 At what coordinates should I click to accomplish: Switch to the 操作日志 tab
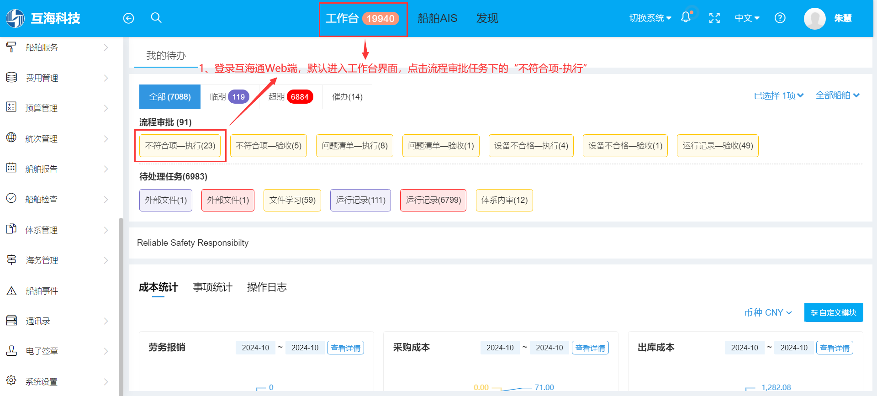tap(267, 287)
